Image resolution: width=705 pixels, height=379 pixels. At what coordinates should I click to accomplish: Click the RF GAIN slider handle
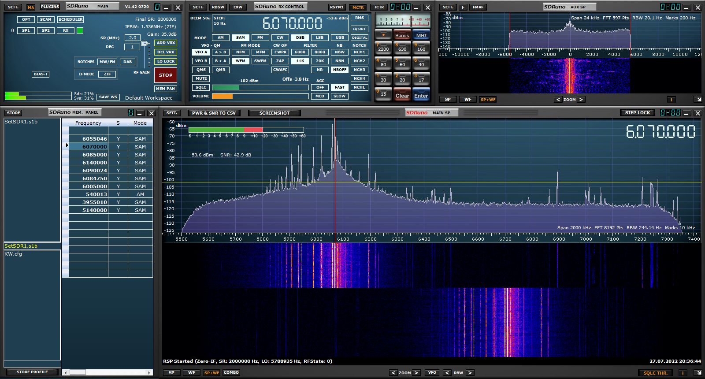tap(144, 44)
